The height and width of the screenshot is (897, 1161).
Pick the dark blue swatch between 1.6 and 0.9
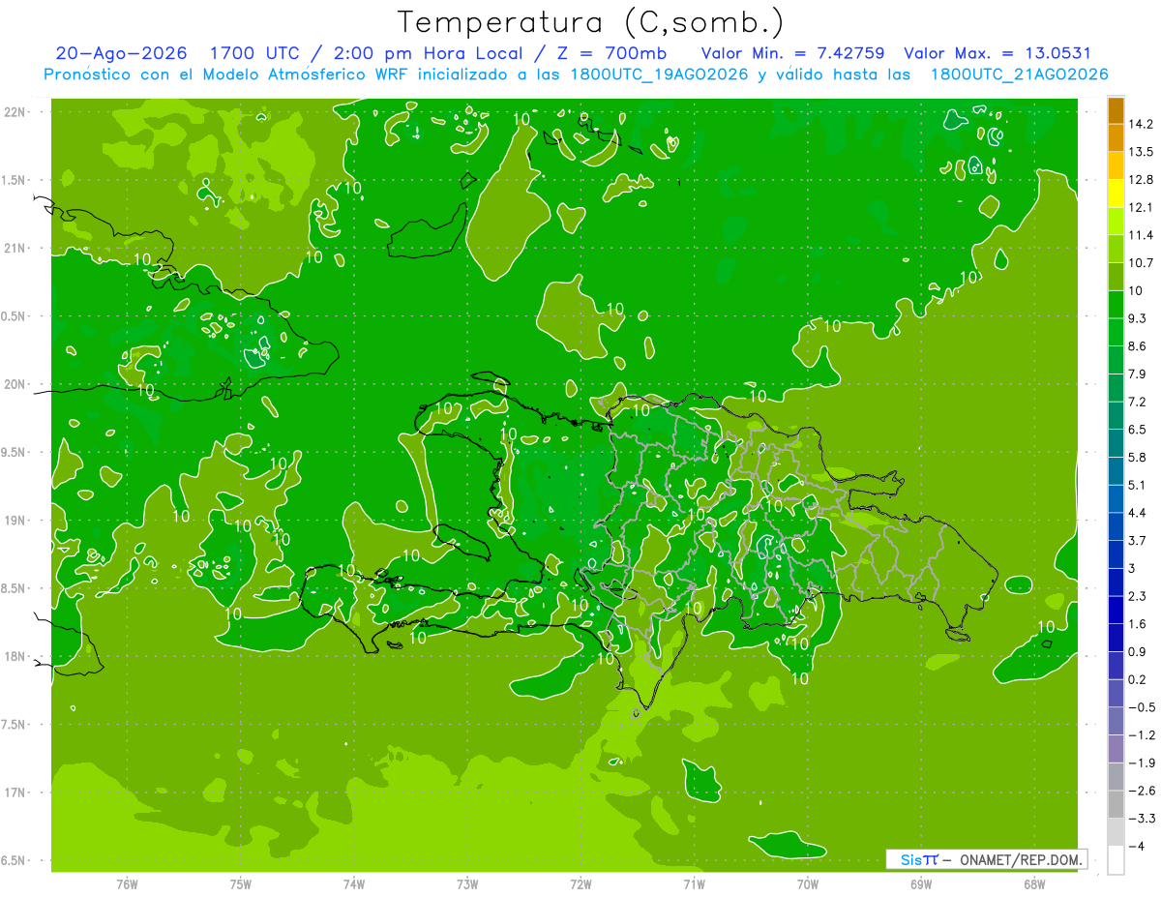pyautogui.click(x=1116, y=639)
